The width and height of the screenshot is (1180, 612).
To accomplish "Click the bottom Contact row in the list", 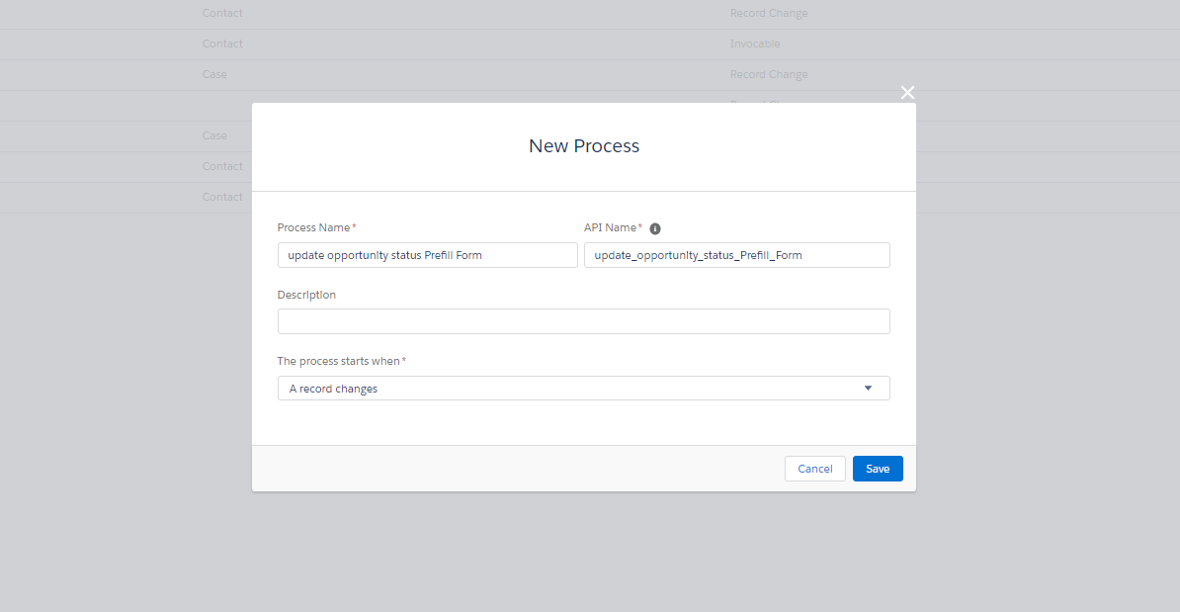I will coord(222,197).
